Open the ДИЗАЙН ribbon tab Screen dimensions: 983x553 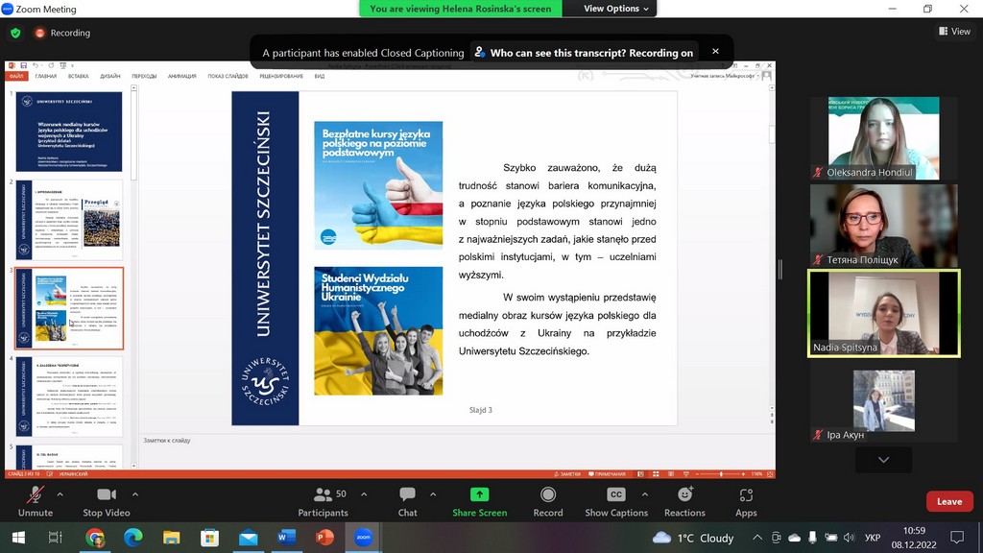110,76
